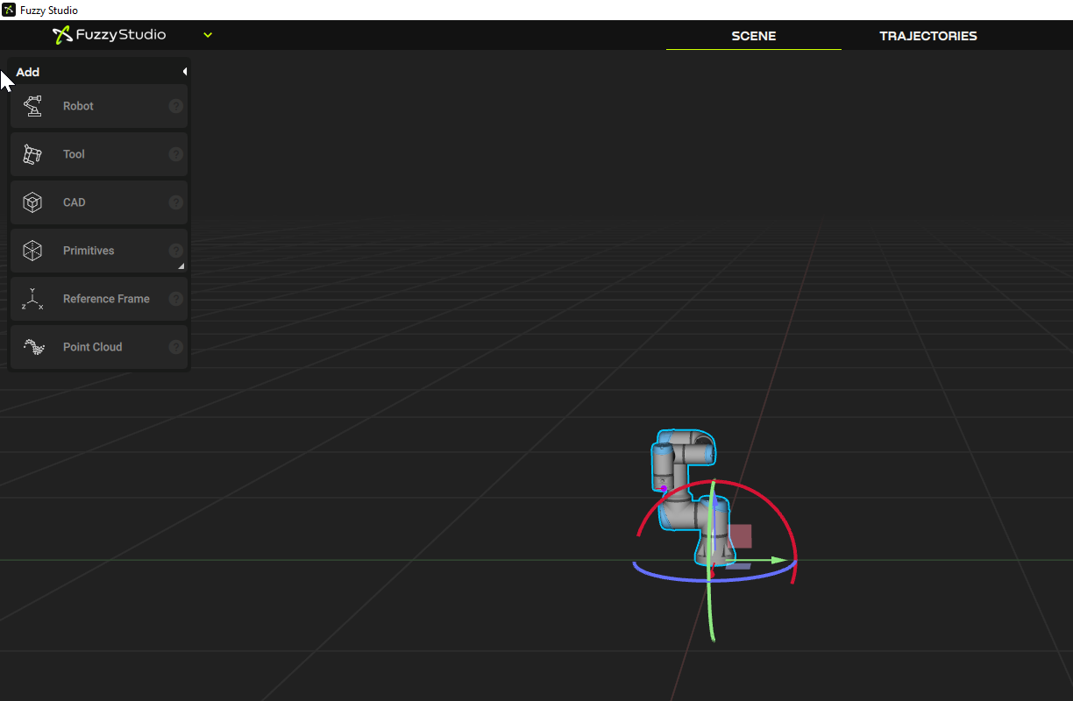Image resolution: width=1073 pixels, height=701 pixels.
Task: Select the Robot add icon
Action: [32, 105]
